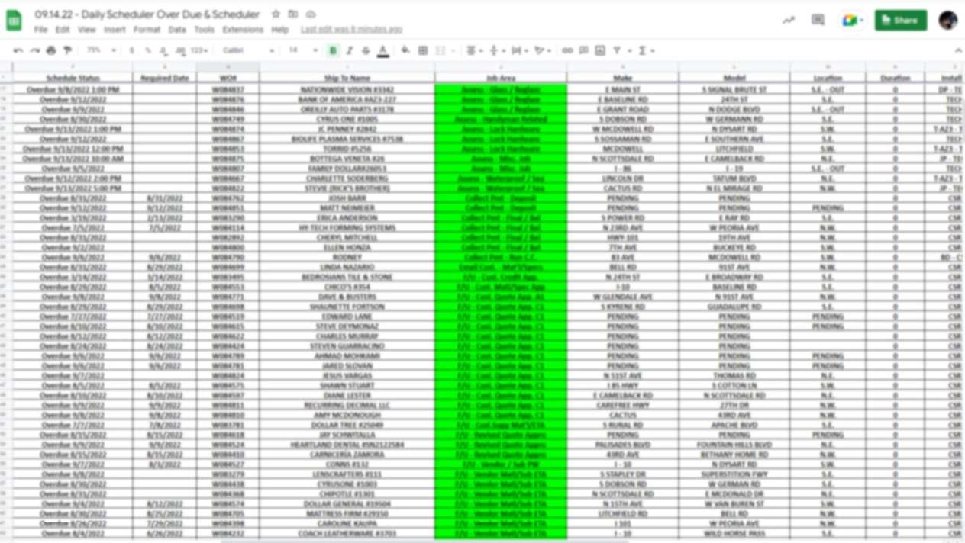Open the Format menu
Image resolution: width=965 pixels, height=543 pixels.
click(x=147, y=30)
